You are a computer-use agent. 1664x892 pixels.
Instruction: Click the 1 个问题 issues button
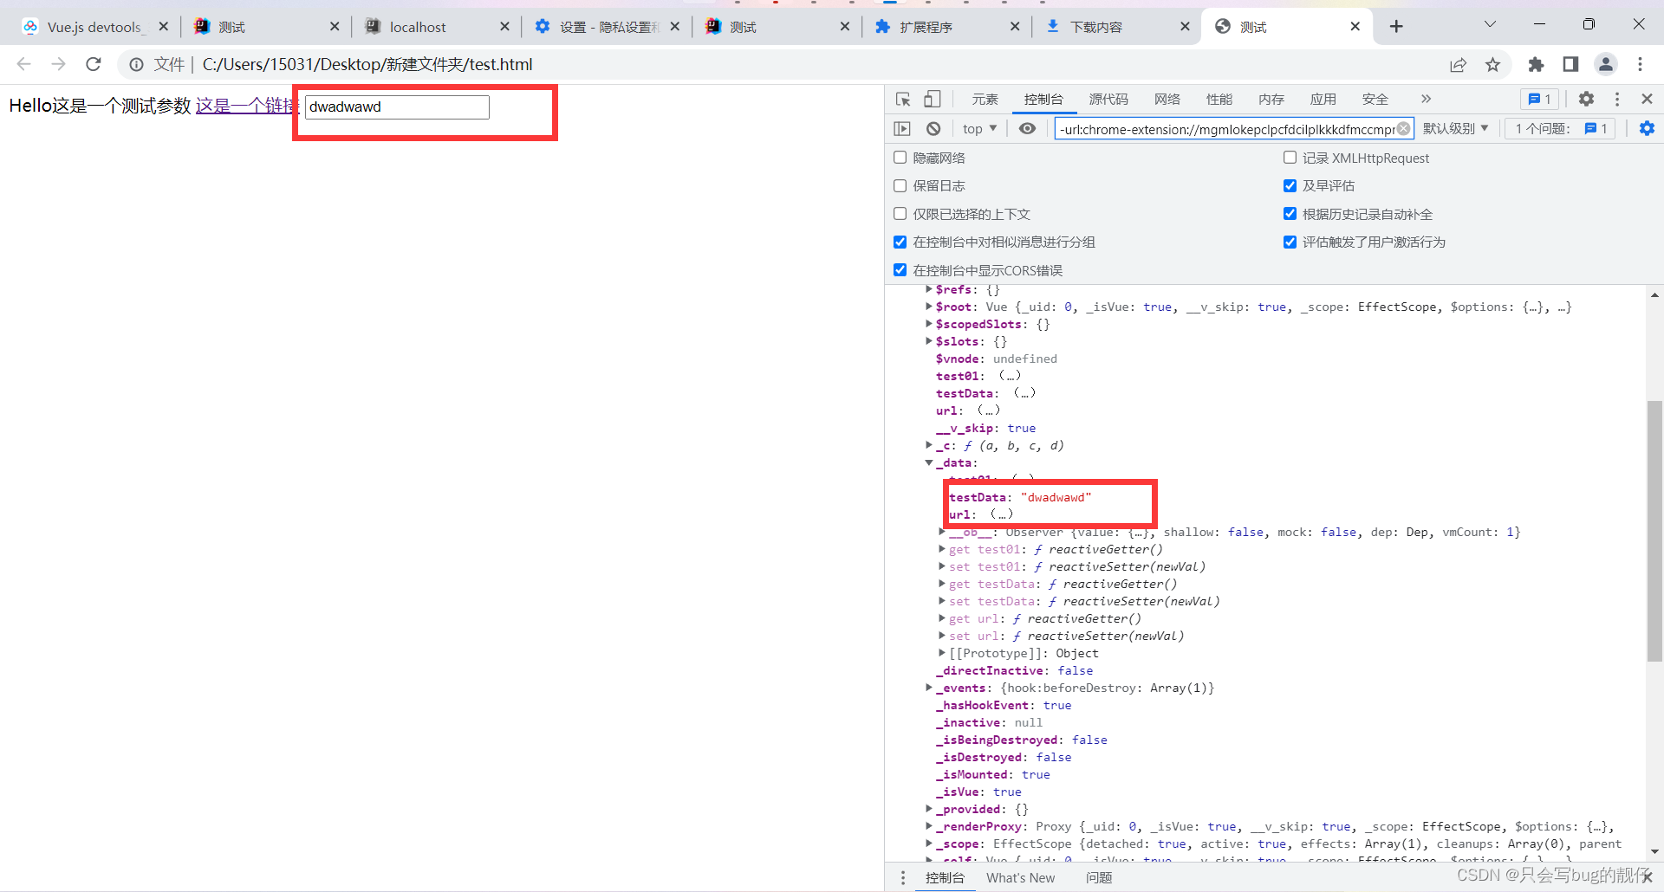pyautogui.click(x=1560, y=128)
